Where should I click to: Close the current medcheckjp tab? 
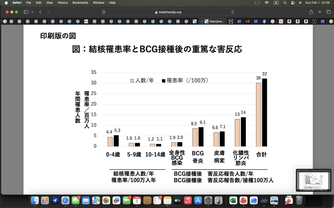click(202, 21)
